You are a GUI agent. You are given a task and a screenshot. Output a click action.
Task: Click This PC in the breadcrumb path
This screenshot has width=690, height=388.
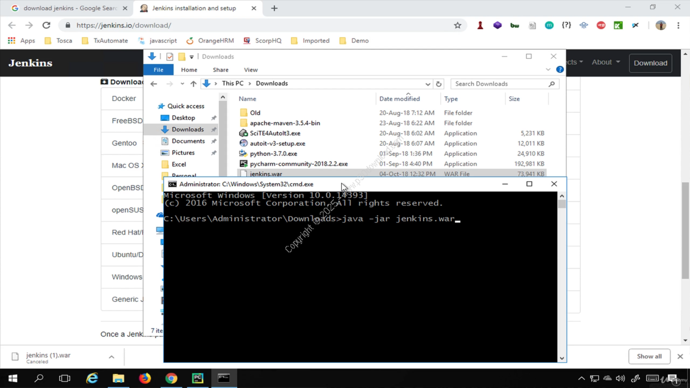coord(232,84)
